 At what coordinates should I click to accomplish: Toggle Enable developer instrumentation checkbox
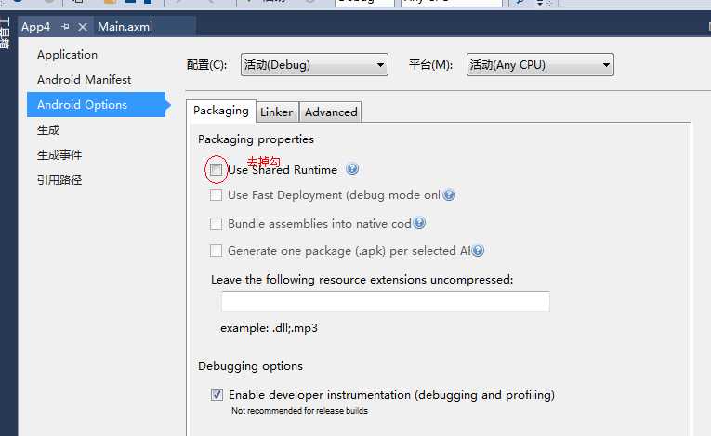(x=217, y=395)
